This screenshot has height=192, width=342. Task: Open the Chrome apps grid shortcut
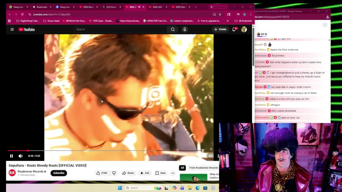[x=9, y=21]
